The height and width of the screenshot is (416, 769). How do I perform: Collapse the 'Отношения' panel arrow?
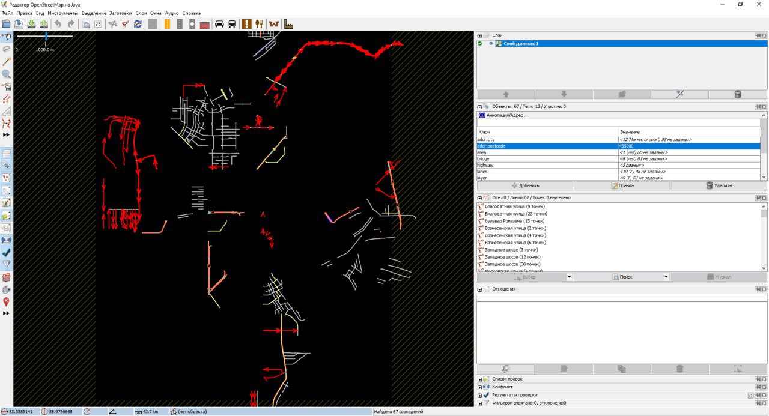coord(480,289)
